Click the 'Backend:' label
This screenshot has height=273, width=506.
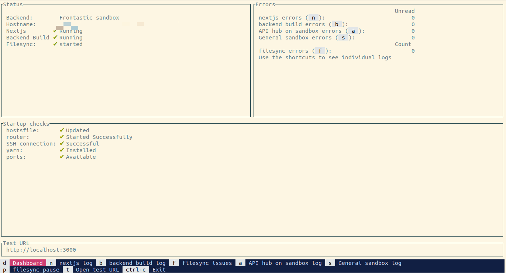pos(20,18)
